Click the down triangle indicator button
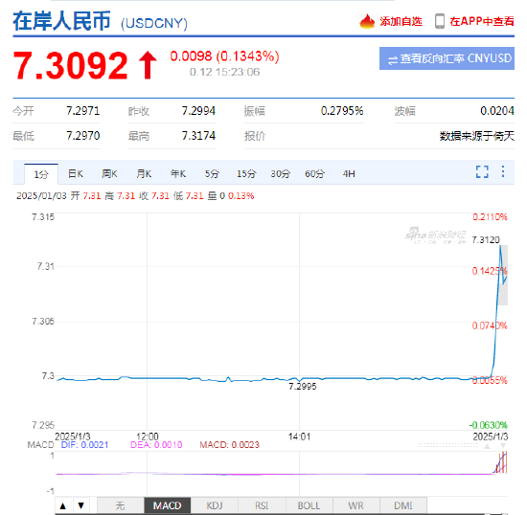The image size is (527, 515). click(x=81, y=505)
